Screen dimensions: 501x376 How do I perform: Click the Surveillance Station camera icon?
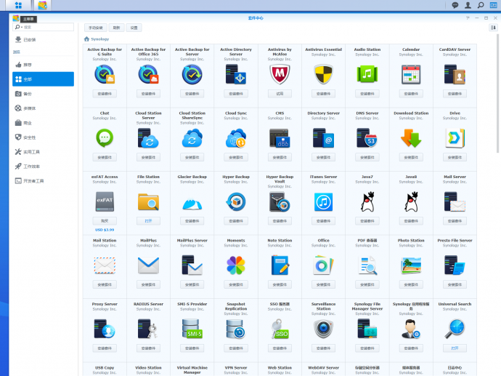(x=323, y=329)
